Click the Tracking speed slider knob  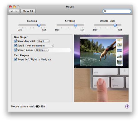39,25
